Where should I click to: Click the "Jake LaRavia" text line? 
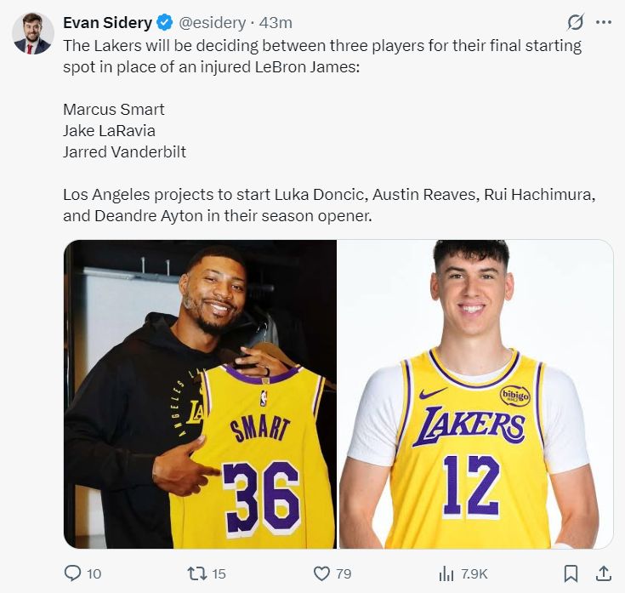click(109, 131)
